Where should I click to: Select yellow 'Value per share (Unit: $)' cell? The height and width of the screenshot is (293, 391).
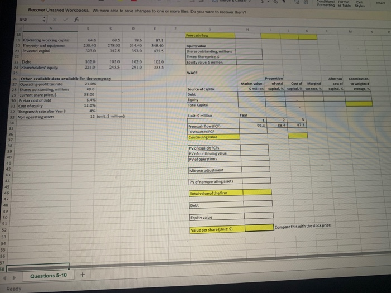pyautogui.click(x=217, y=229)
